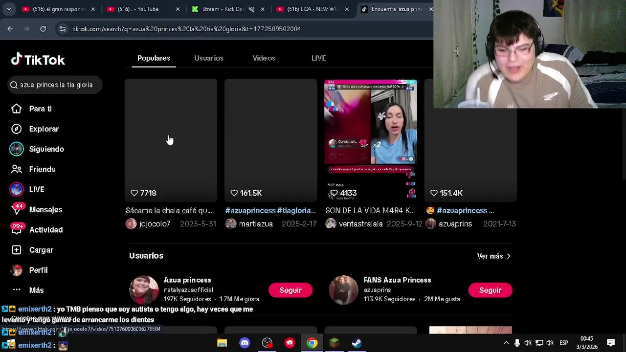Unmute the Kick Stream tab audio icon

pos(251,9)
